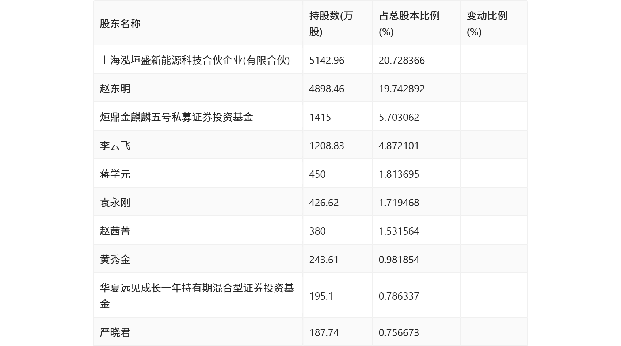Click holdings value 4898.46
The width and height of the screenshot is (621, 346).
coord(327,89)
